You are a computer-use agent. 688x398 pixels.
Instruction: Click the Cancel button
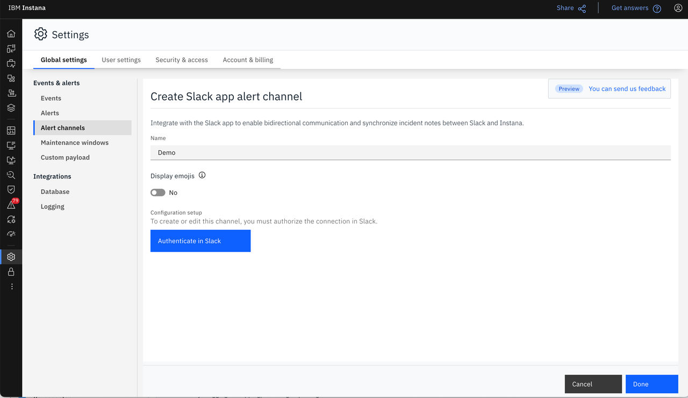pyautogui.click(x=593, y=384)
